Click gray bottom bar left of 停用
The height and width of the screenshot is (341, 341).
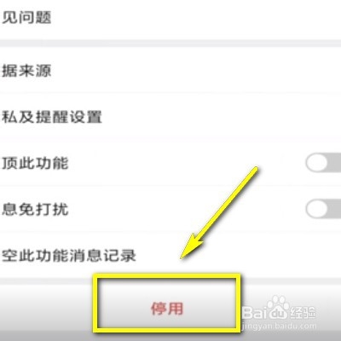pos(46,309)
